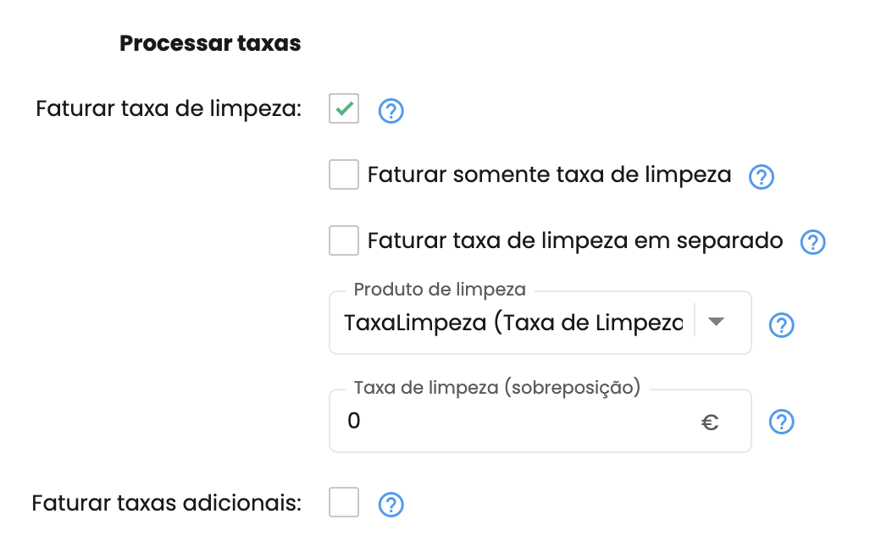Click the Faturar taxa de limpeza row label
The image size is (881, 547).
169,109
